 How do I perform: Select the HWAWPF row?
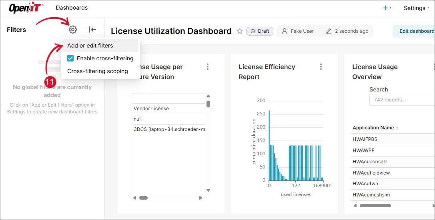point(393,151)
